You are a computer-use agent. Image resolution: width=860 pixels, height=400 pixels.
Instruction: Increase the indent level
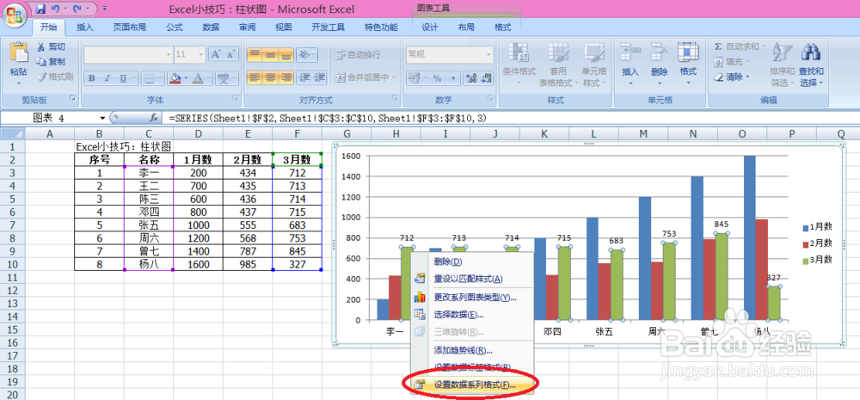pyautogui.click(x=320, y=77)
